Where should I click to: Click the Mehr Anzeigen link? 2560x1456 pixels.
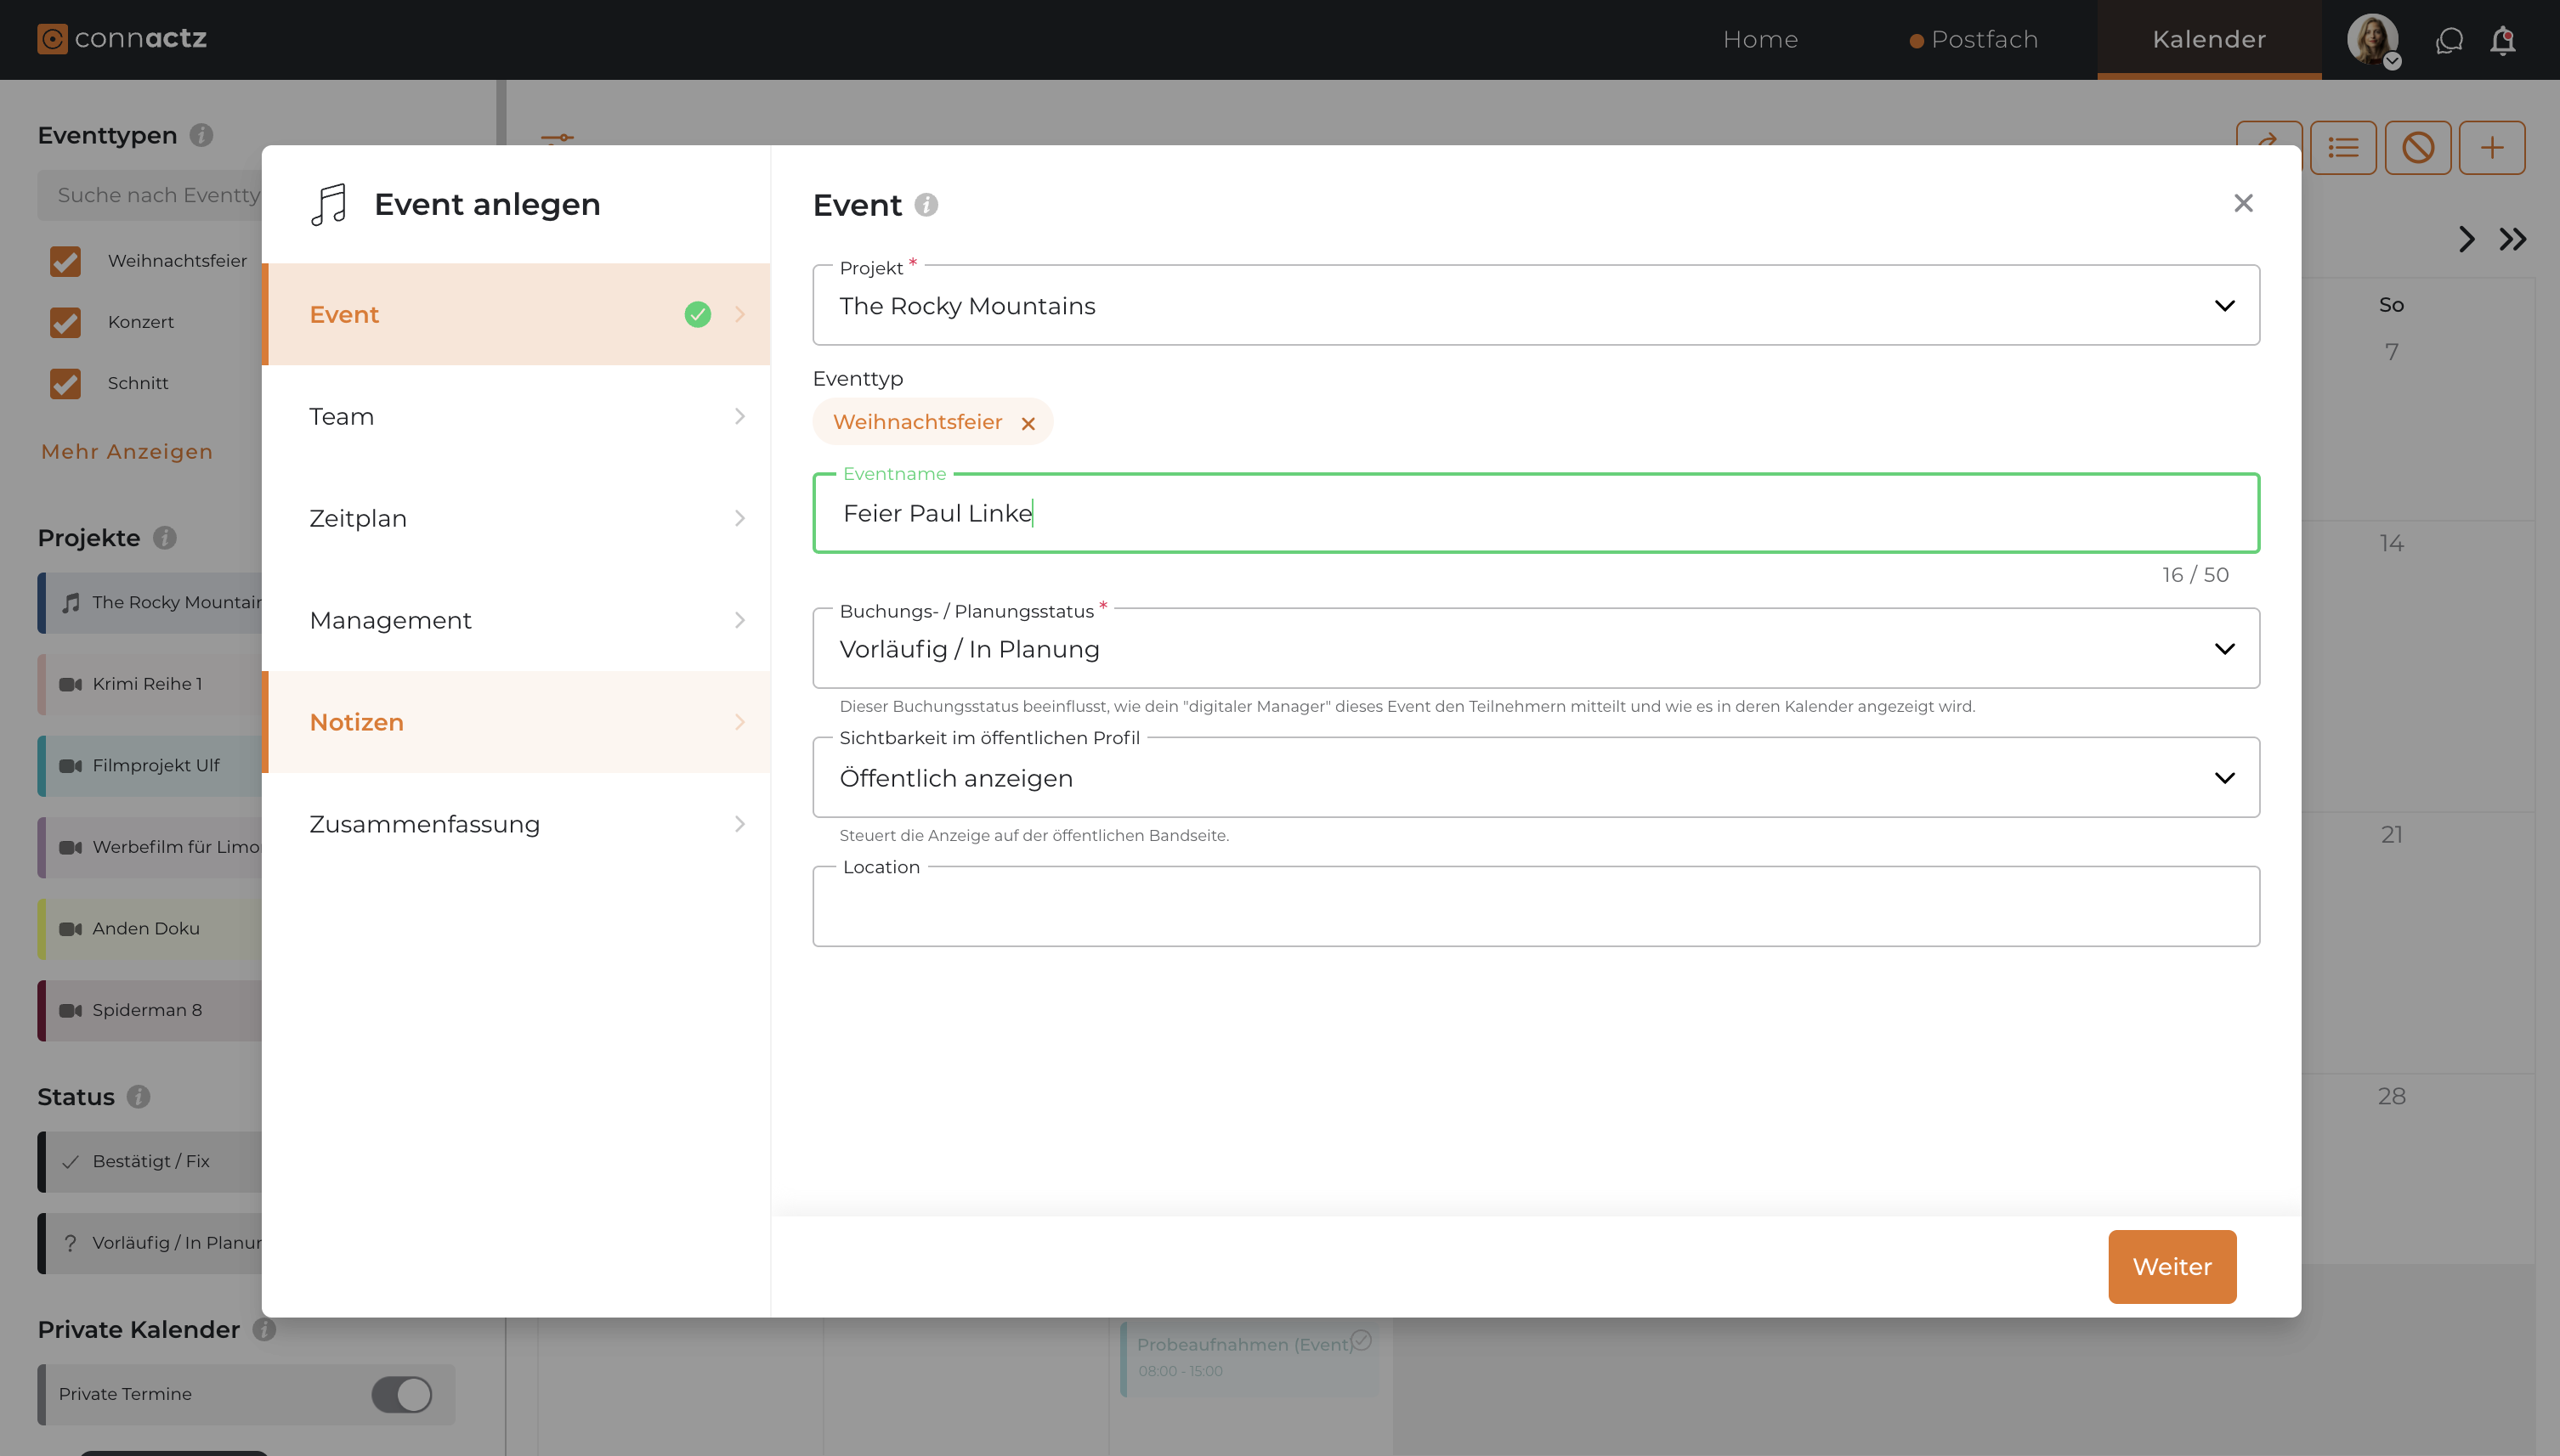[x=126, y=451]
